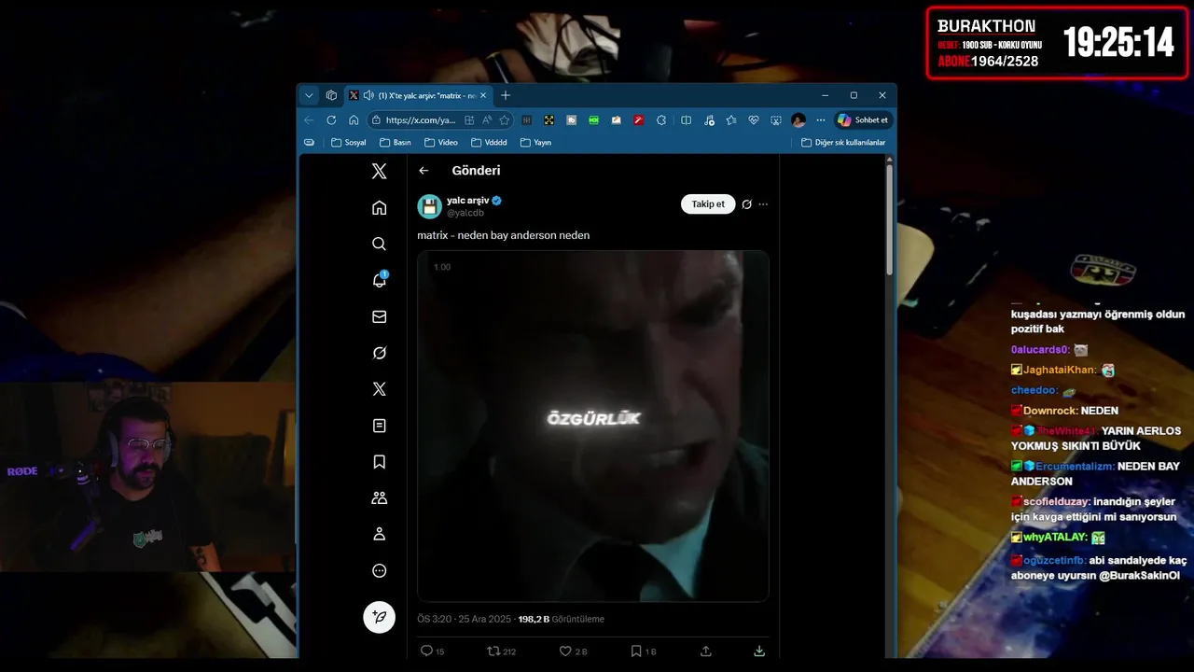Open the X logo in the sidebar
The height and width of the screenshot is (672, 1194).
tap(379, 171)
